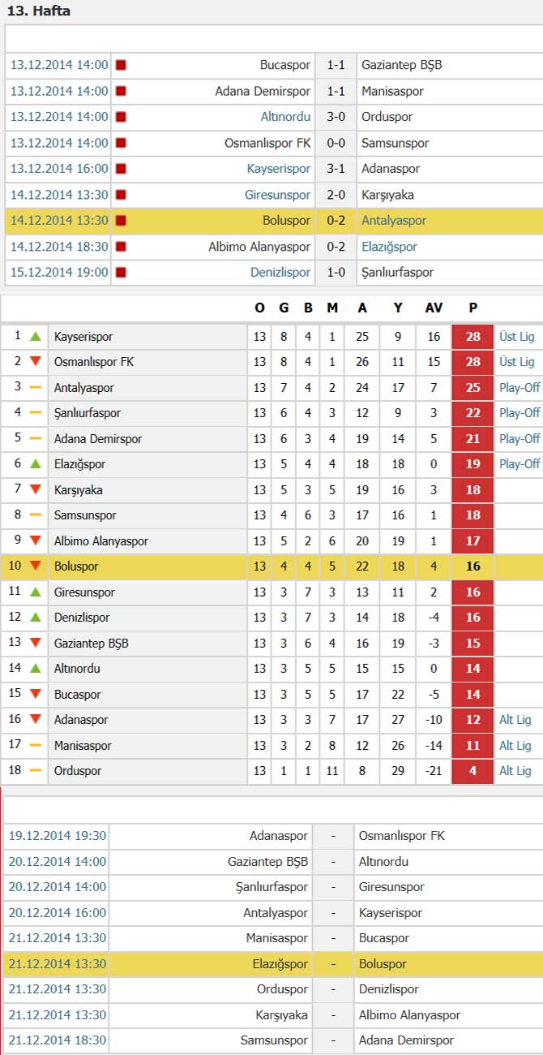Image resolution: width=543 pixels, height=1055 pixels.
Task: Click Alt Lig label in Orduspor row
Action: point(515,771)
